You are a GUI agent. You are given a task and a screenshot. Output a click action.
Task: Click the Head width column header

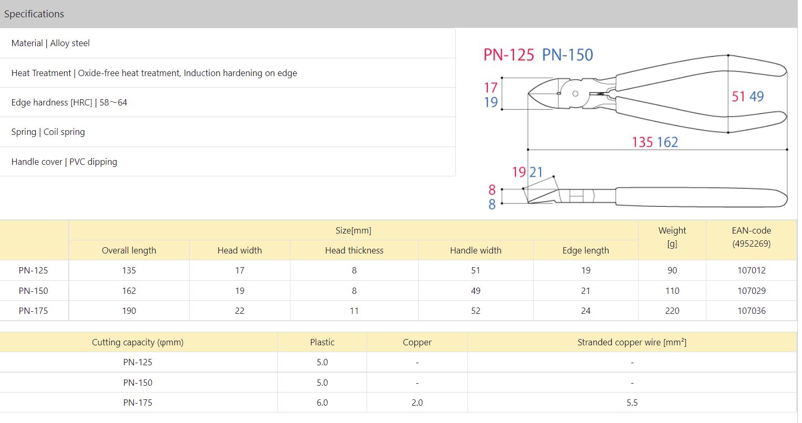(239, 250)
